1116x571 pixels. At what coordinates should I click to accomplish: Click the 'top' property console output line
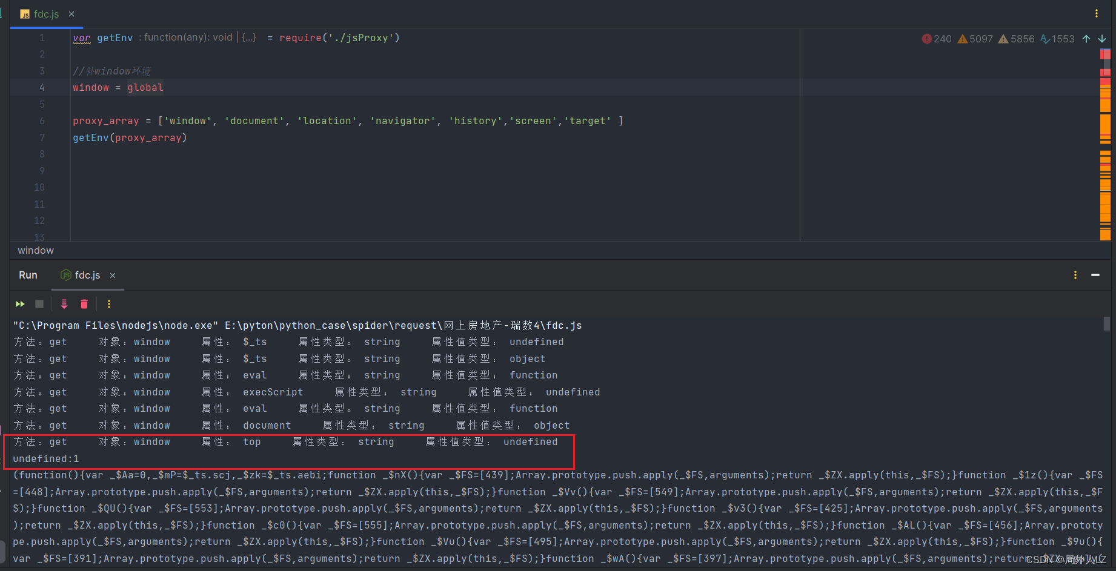(x=285, y=442)
